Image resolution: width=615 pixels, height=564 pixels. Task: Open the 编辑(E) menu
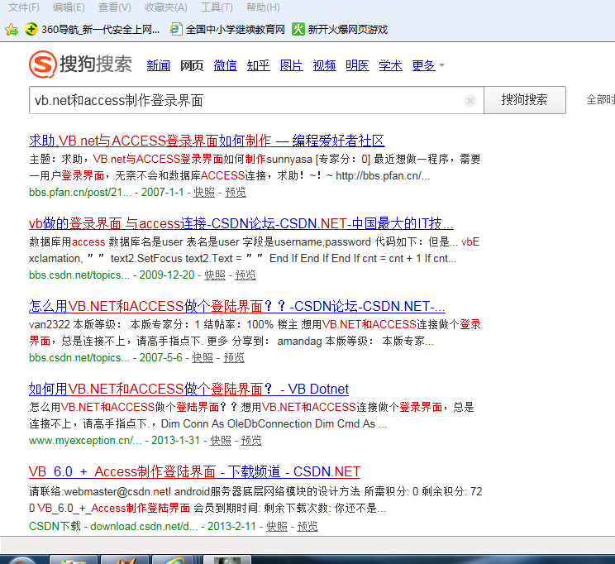pyautogui.click(x=69, y=7)
